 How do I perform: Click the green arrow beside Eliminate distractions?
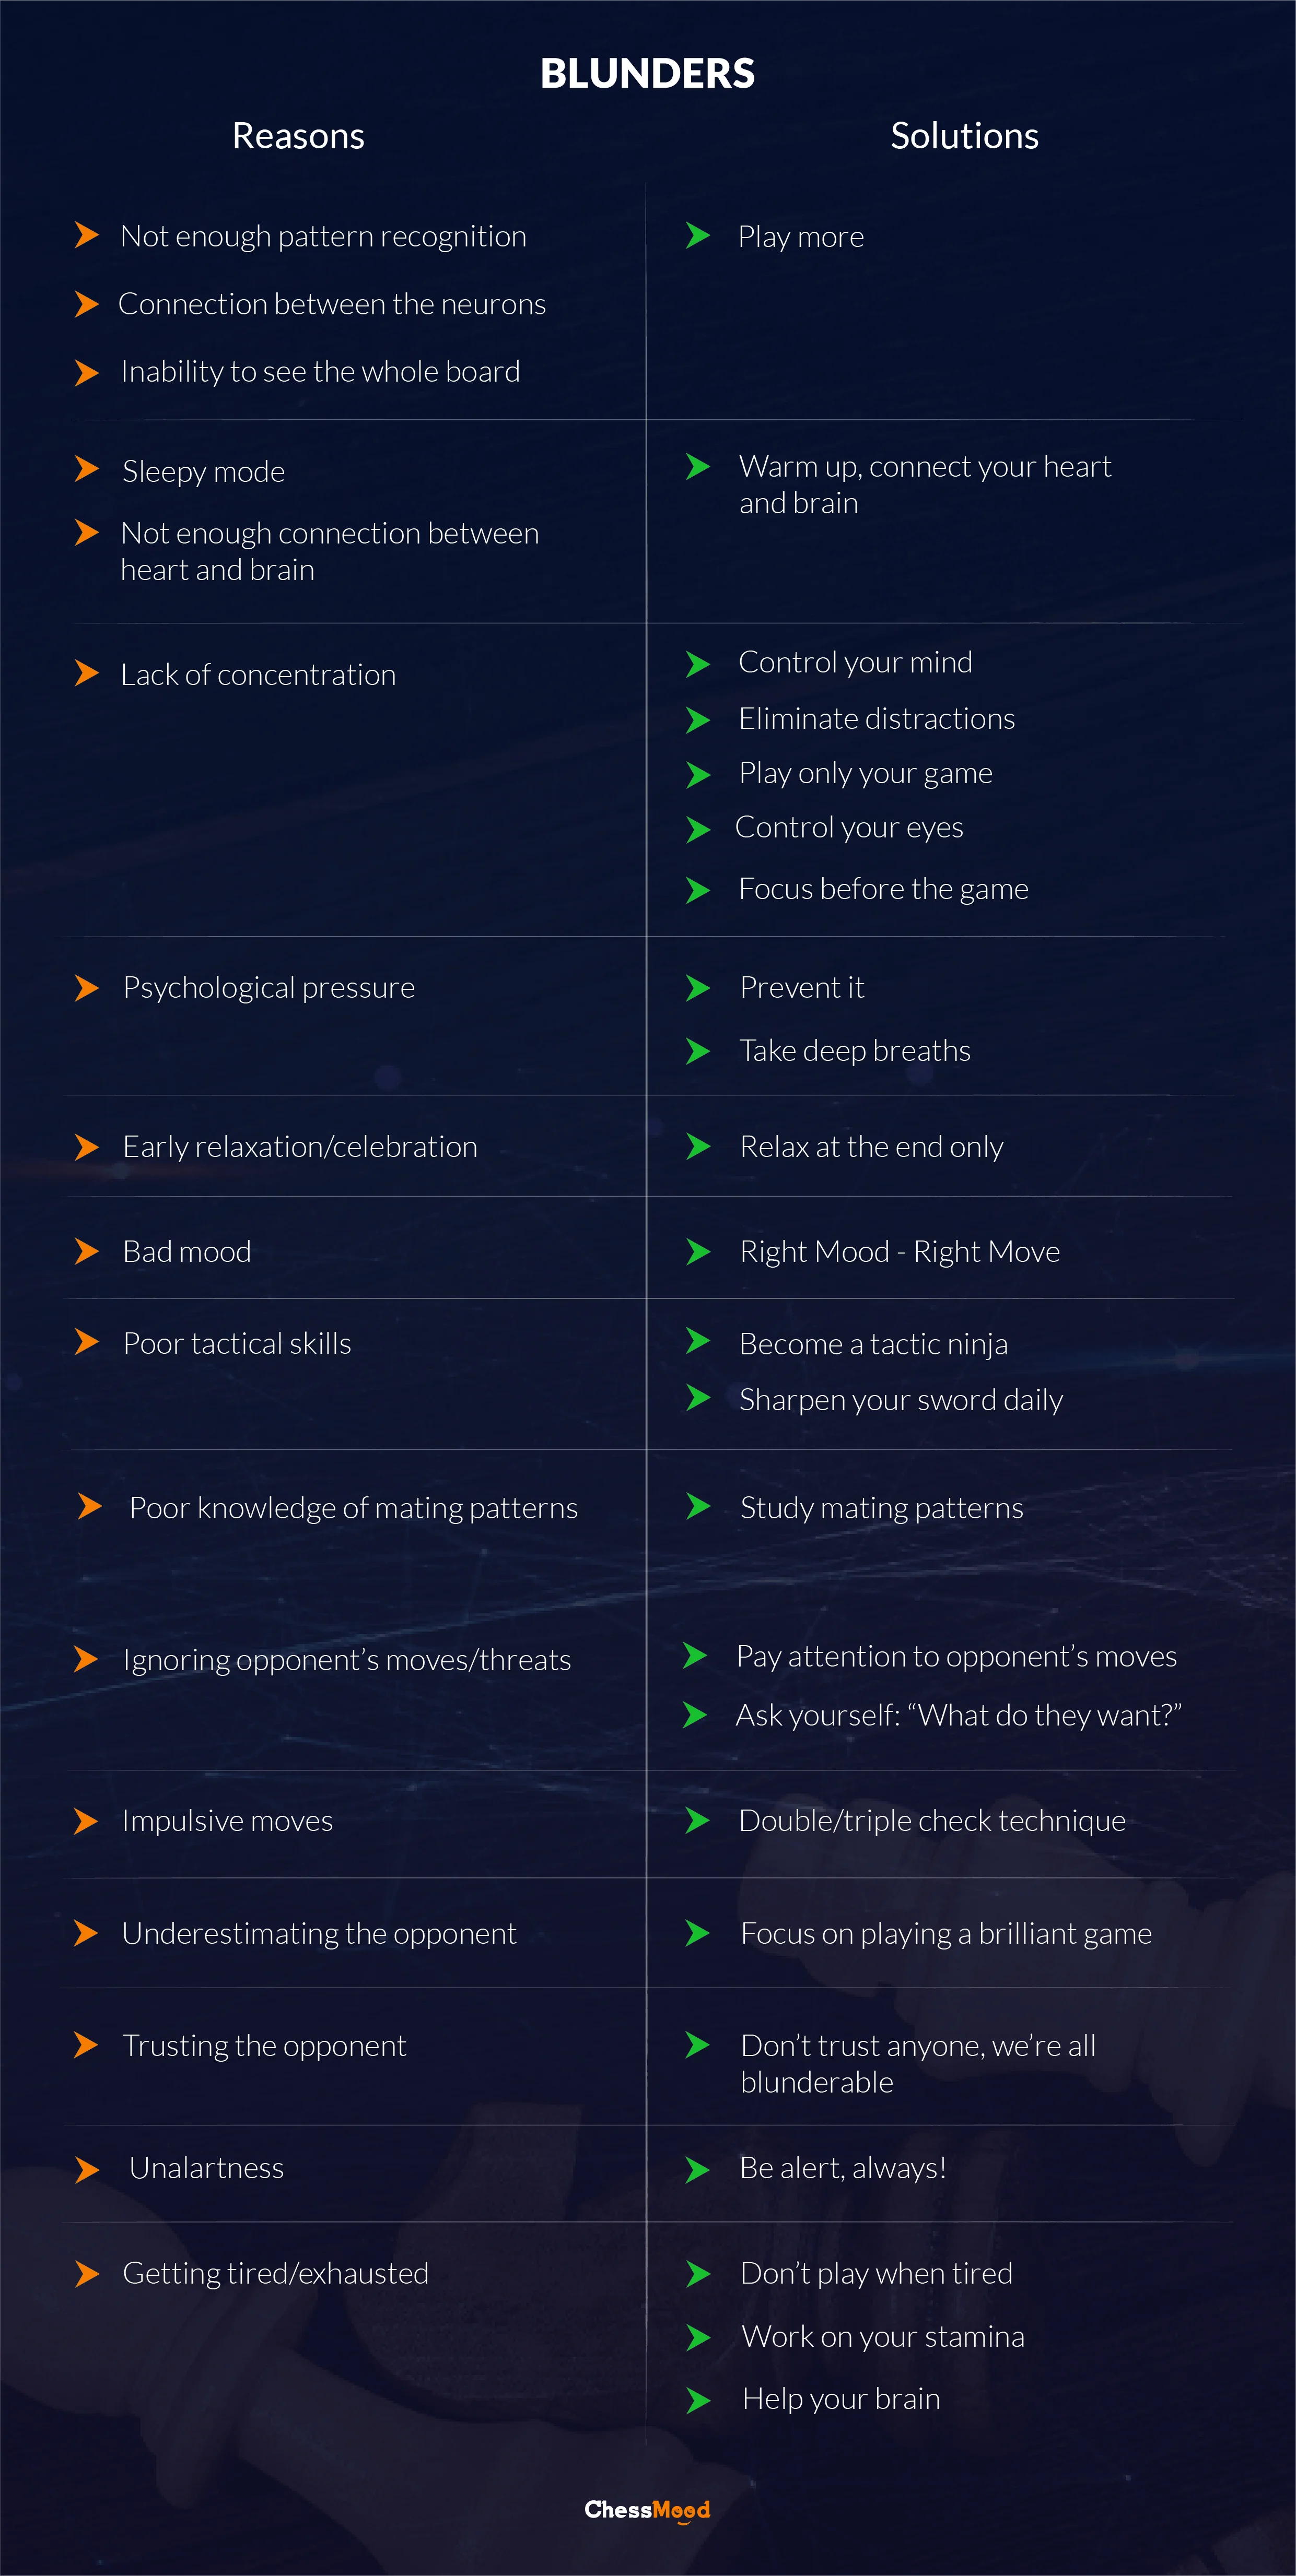[x=697, y=720]
